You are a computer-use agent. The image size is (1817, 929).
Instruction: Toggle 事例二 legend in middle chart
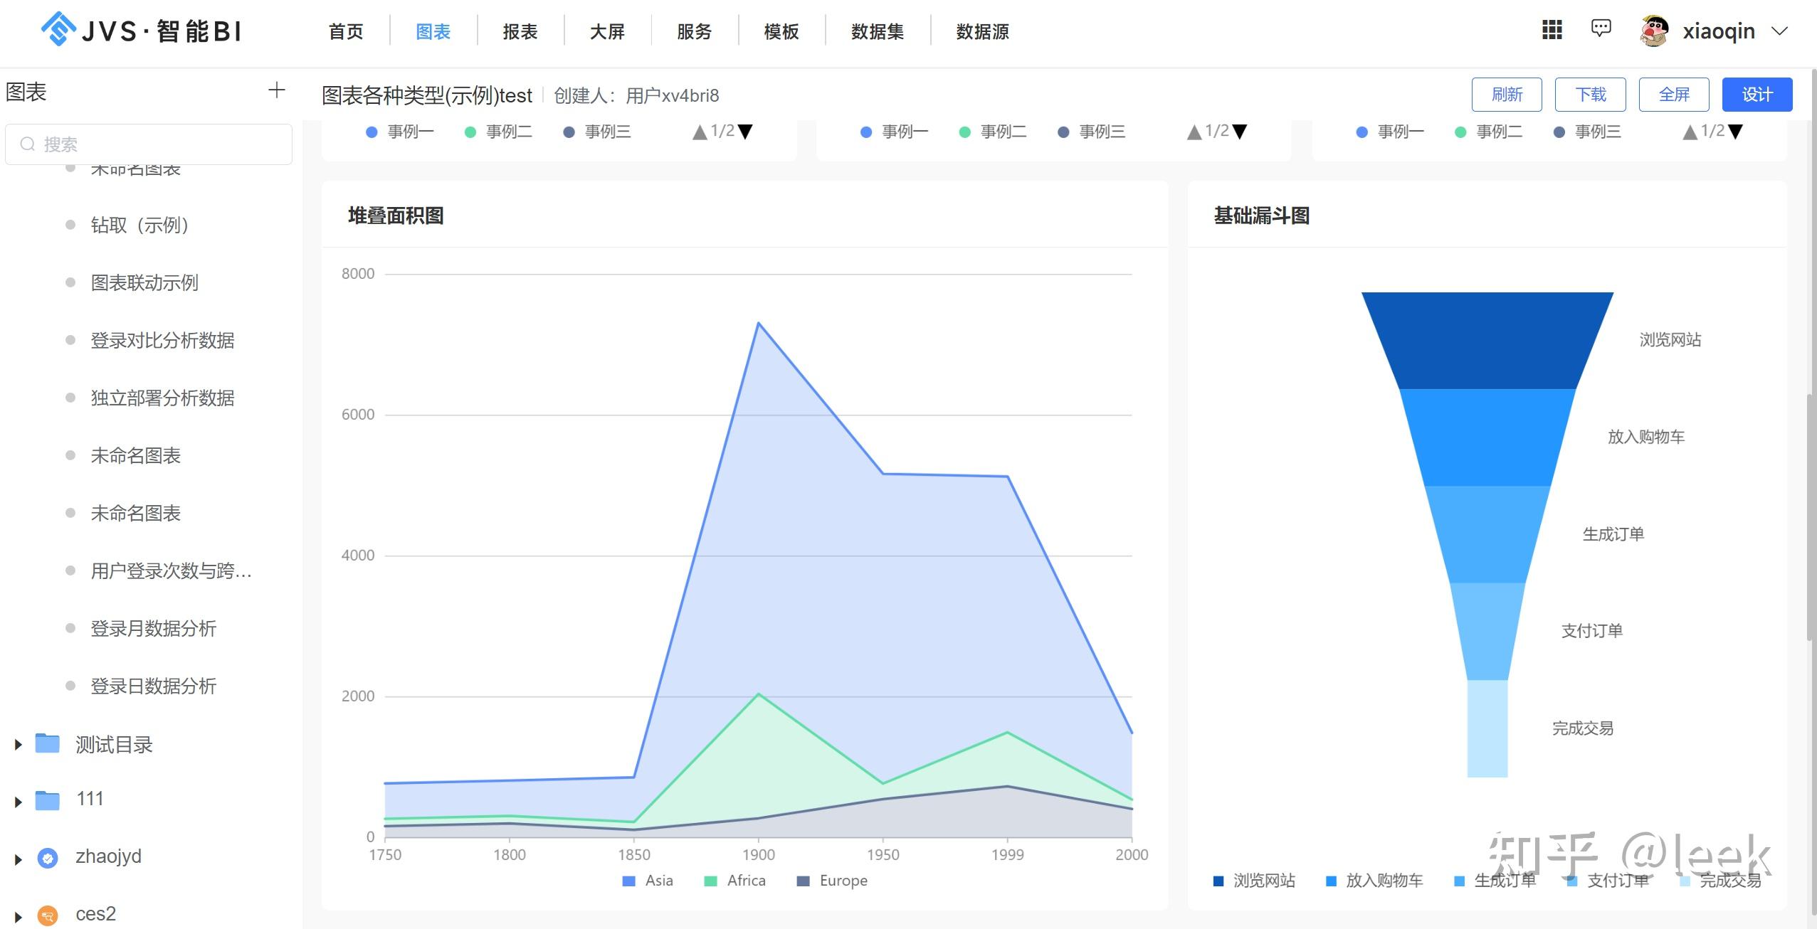[x=994, y=132]
